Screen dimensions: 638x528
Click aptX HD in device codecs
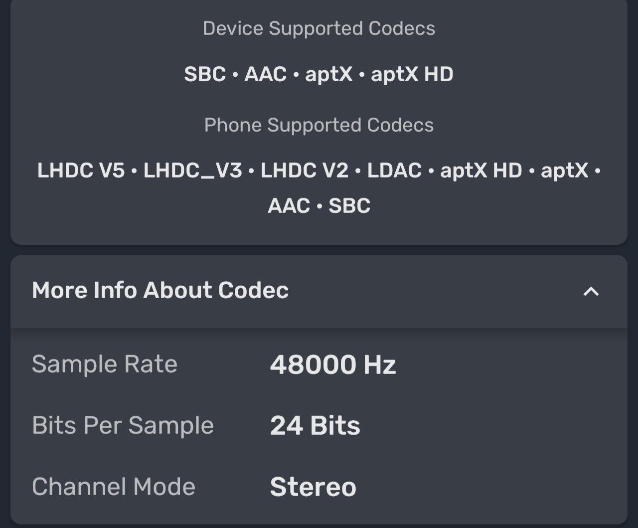412,74
